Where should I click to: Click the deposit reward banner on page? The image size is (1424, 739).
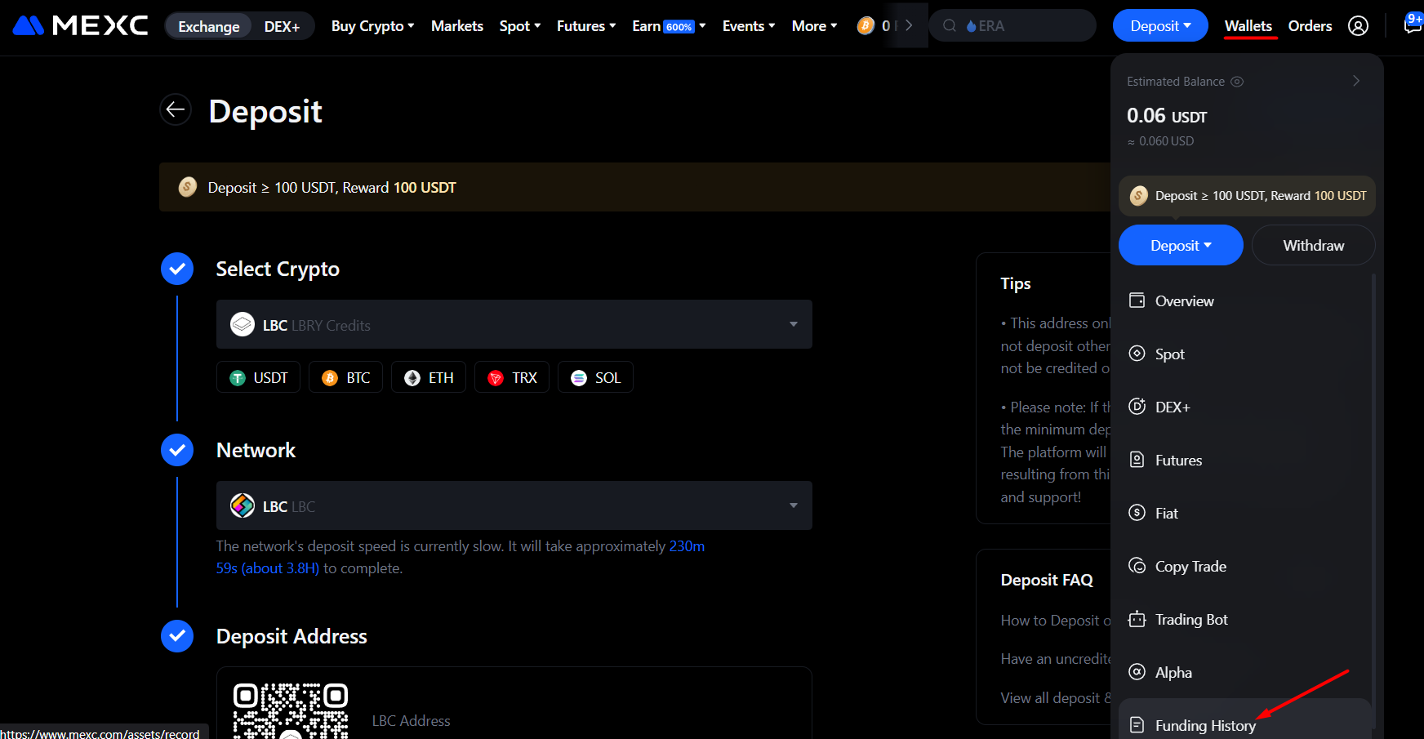(x=634, y=187)
